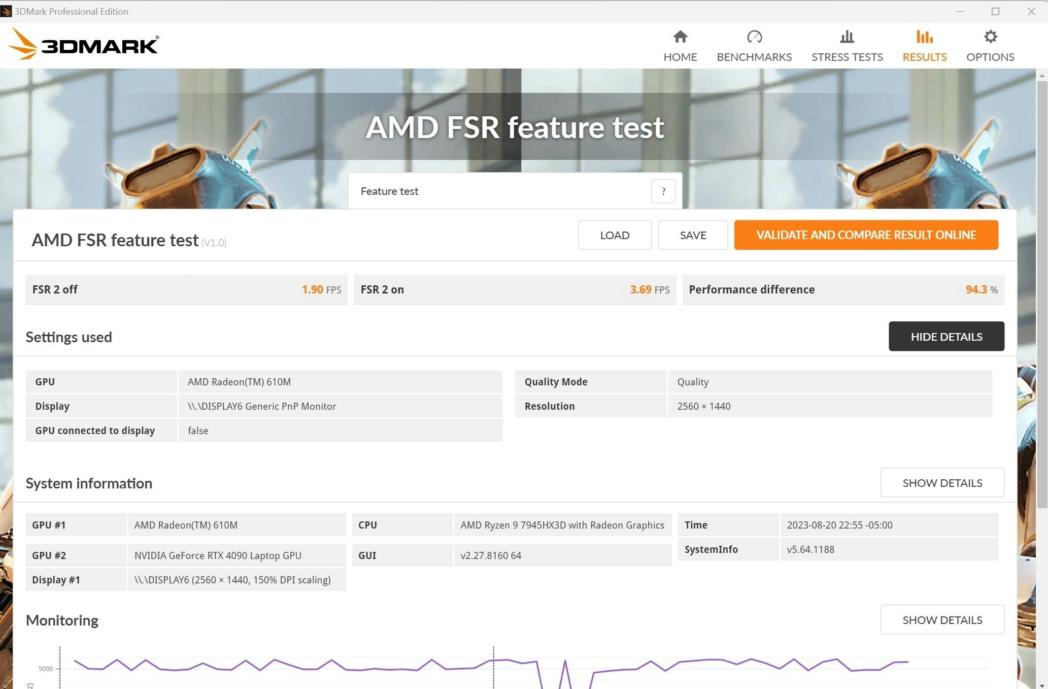Click the Benchmarks gauge icon
This screenshot has height=689, width=1048.
[x=754, y=37]
